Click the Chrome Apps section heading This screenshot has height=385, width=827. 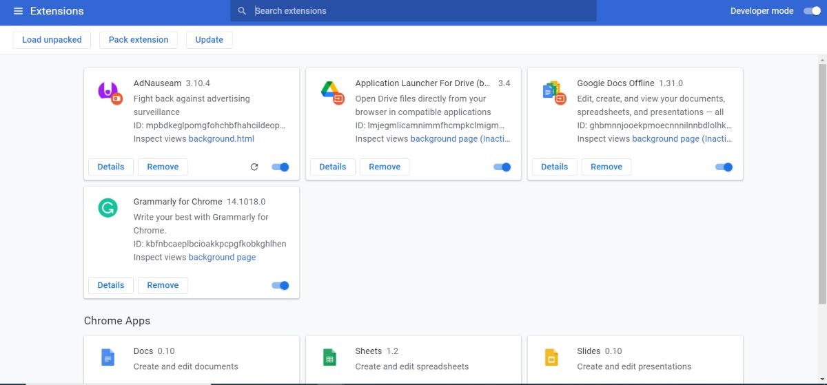(117, 321)
